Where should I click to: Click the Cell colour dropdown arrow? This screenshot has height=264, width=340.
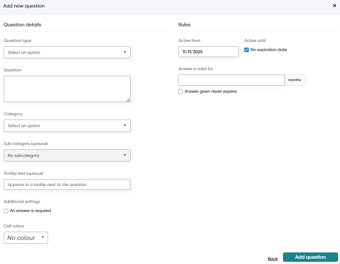[43, 237]
